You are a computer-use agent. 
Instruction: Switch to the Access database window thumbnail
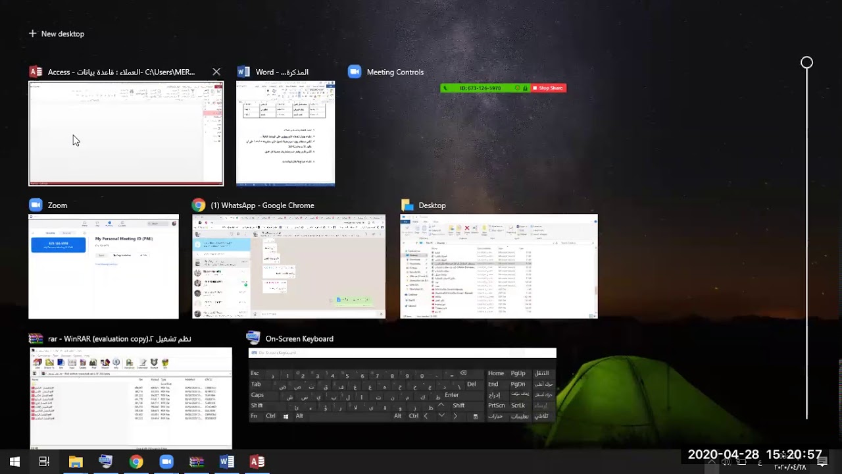[x=126, y=134]
